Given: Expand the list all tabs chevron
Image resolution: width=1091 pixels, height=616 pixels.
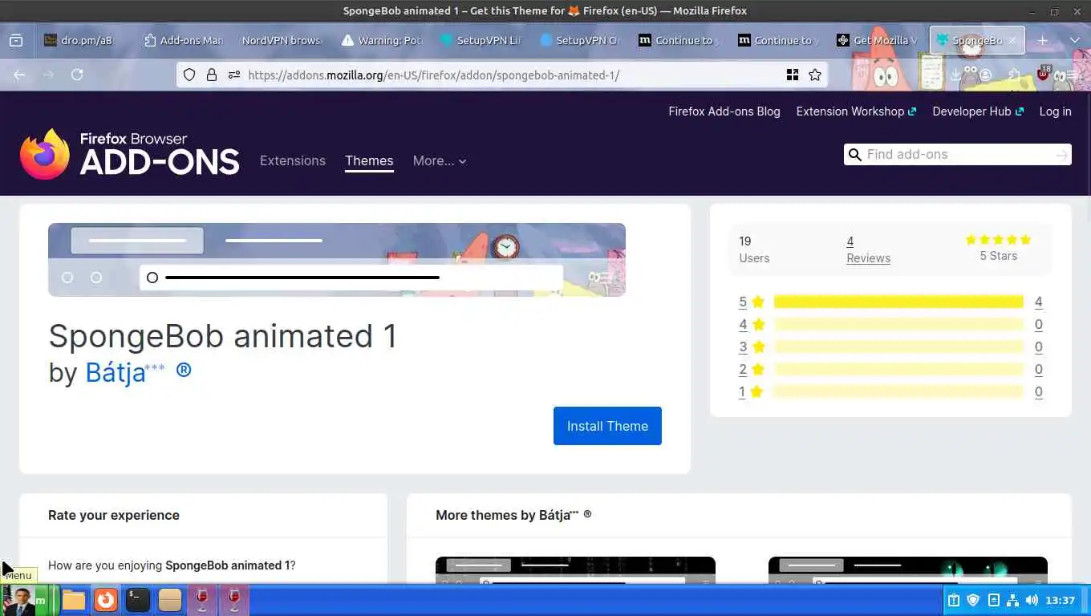Looking at the screenshot, I should [1075, 40].
